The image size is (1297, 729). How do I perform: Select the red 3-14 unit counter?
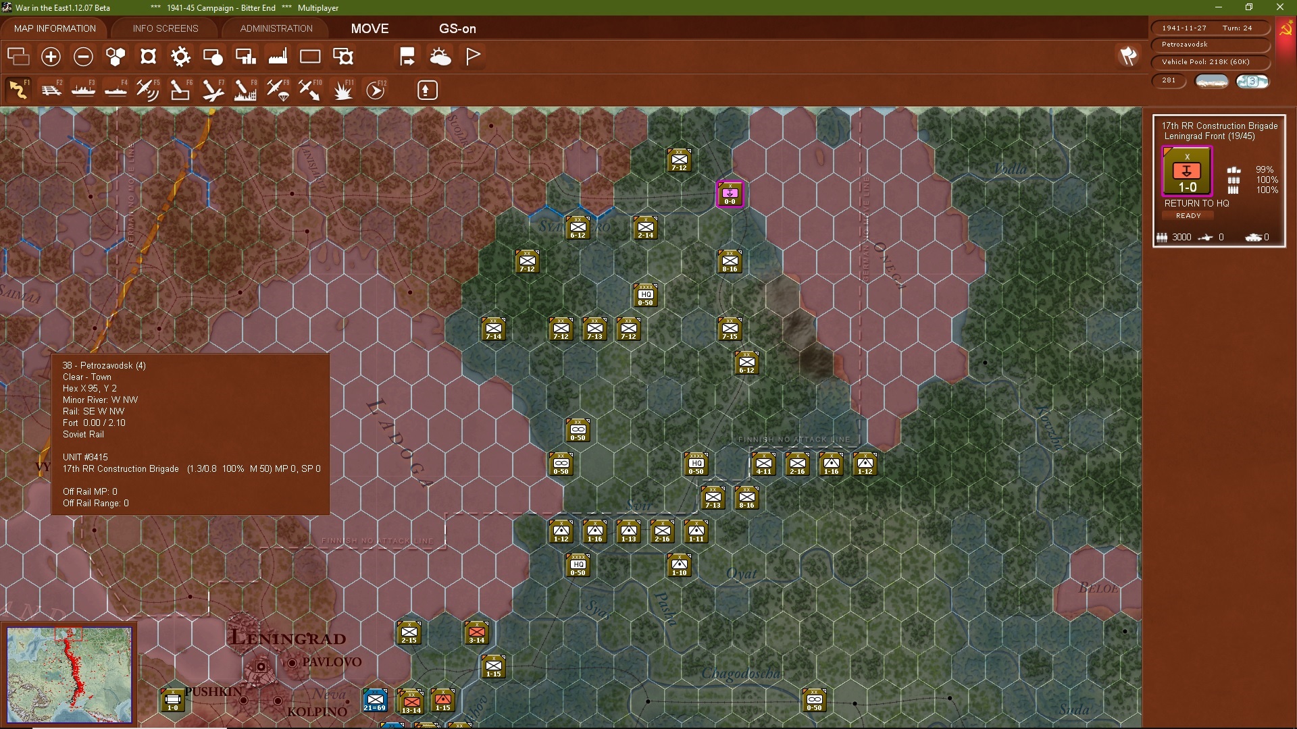tap(476, 632)
